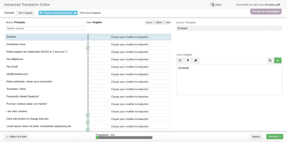This screenshot has width=287, height=142.
Task: Click the translation credits icon beside 9906
Action: 212,5
